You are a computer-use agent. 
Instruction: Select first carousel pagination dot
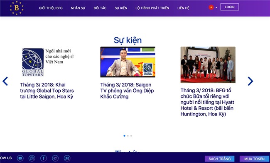124,136
